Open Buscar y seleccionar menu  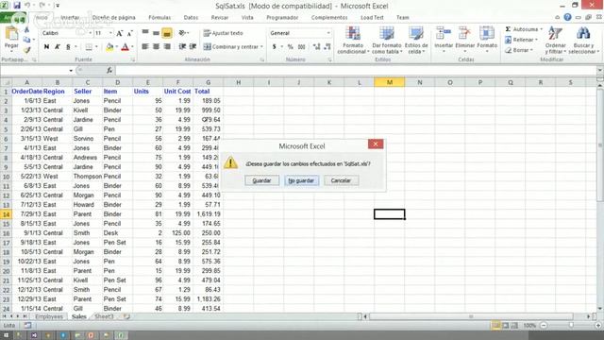pos(583,40)
